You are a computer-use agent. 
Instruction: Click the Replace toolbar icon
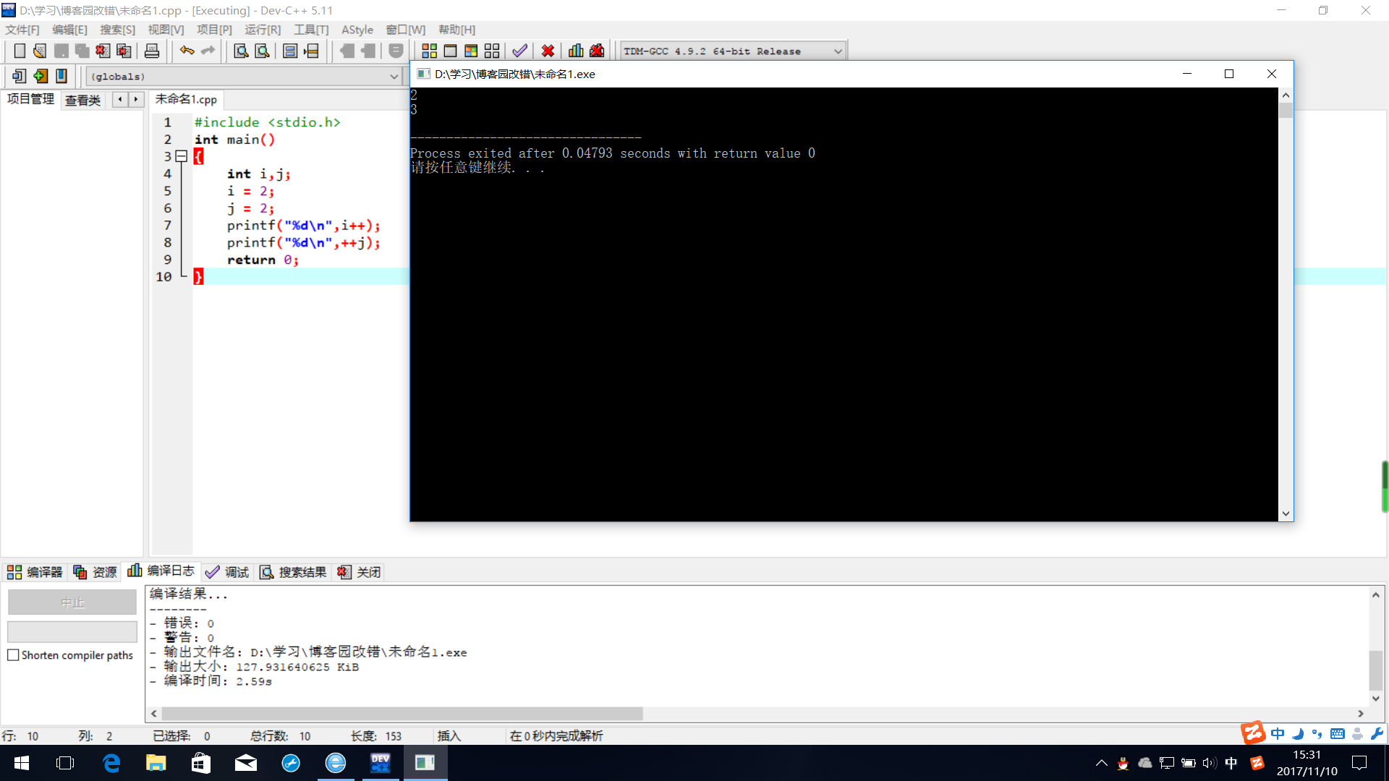(x=262, y=51)
